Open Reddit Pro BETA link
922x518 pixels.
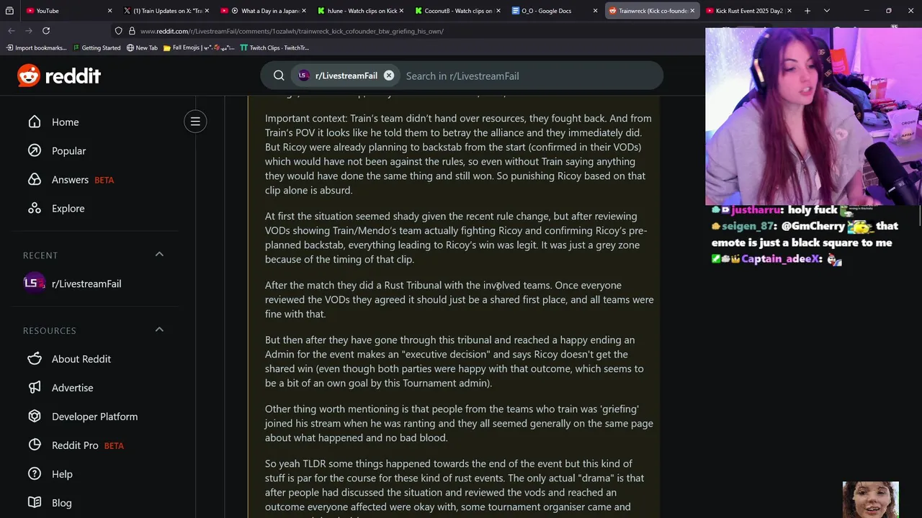click(88, 445)
